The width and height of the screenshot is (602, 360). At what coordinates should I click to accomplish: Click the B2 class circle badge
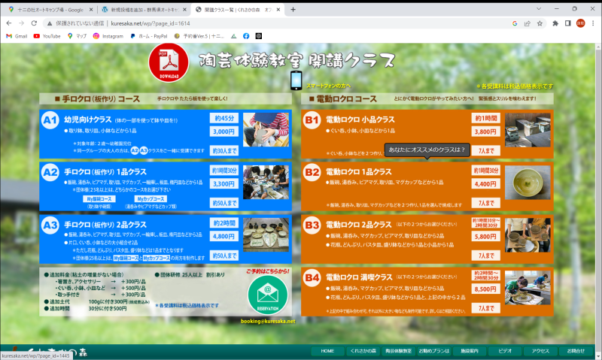312,173
